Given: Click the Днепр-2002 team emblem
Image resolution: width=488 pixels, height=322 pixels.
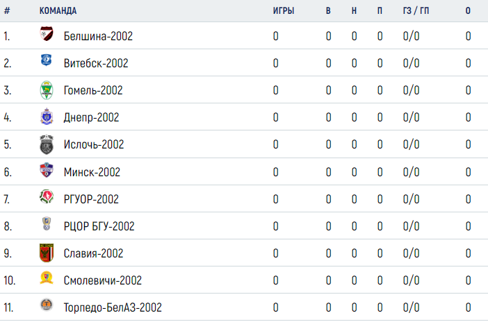Looking at the screenshot, I should (47, 117).
